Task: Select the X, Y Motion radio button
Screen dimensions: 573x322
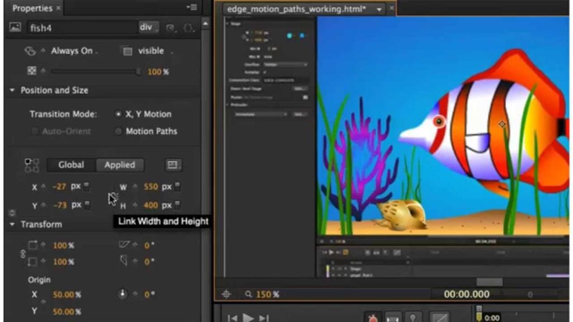Action: pos(118,114)
